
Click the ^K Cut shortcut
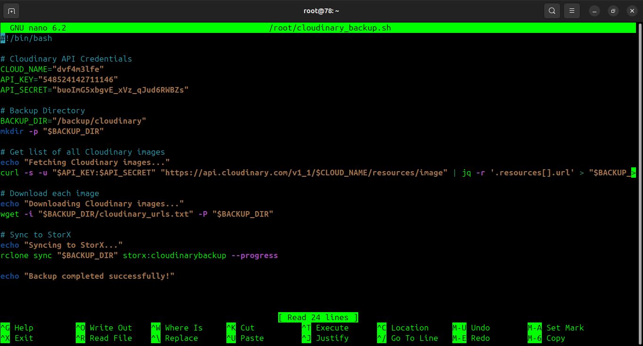(241, 328)
